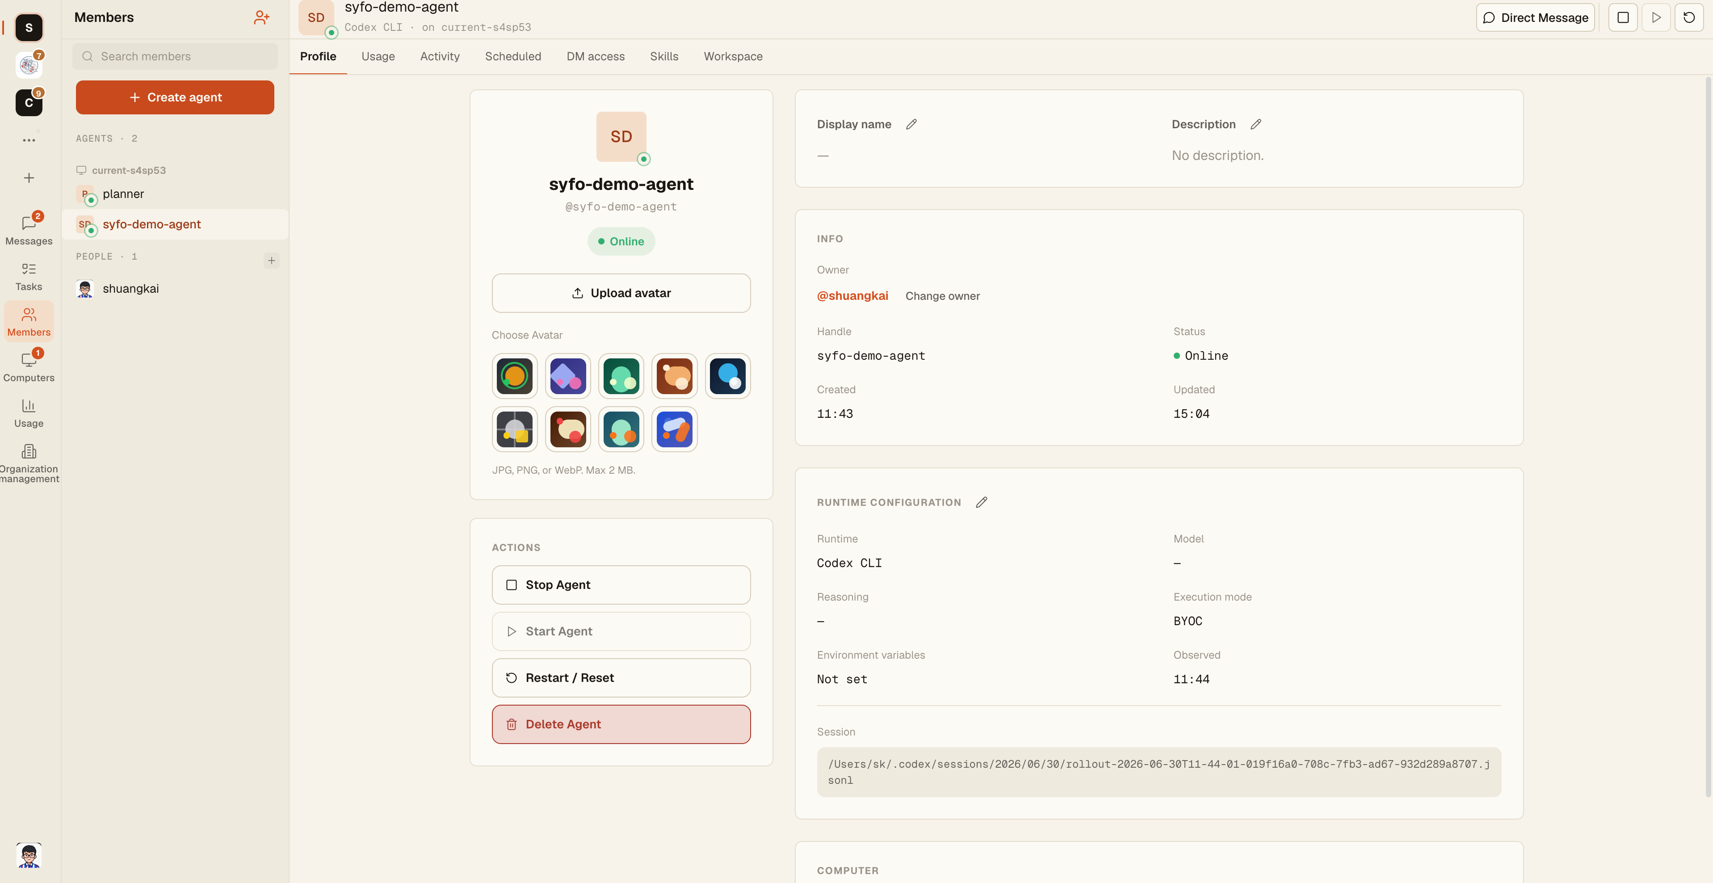Open Usage section in left sidebar
Screen dimensions: 1713x883
tap(29, 413)
